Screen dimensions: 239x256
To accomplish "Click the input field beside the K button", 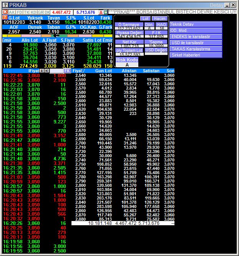I will 56,71.
